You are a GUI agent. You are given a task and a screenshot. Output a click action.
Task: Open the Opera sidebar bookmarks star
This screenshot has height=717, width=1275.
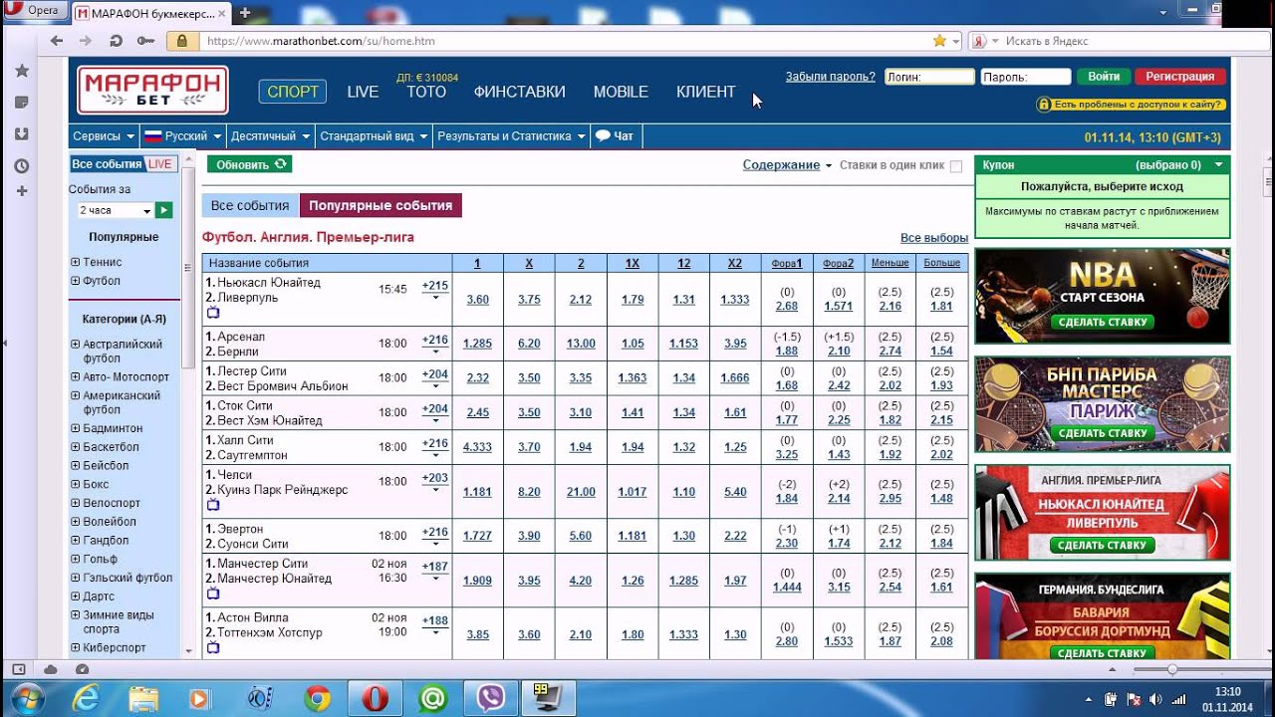(21, 71)
